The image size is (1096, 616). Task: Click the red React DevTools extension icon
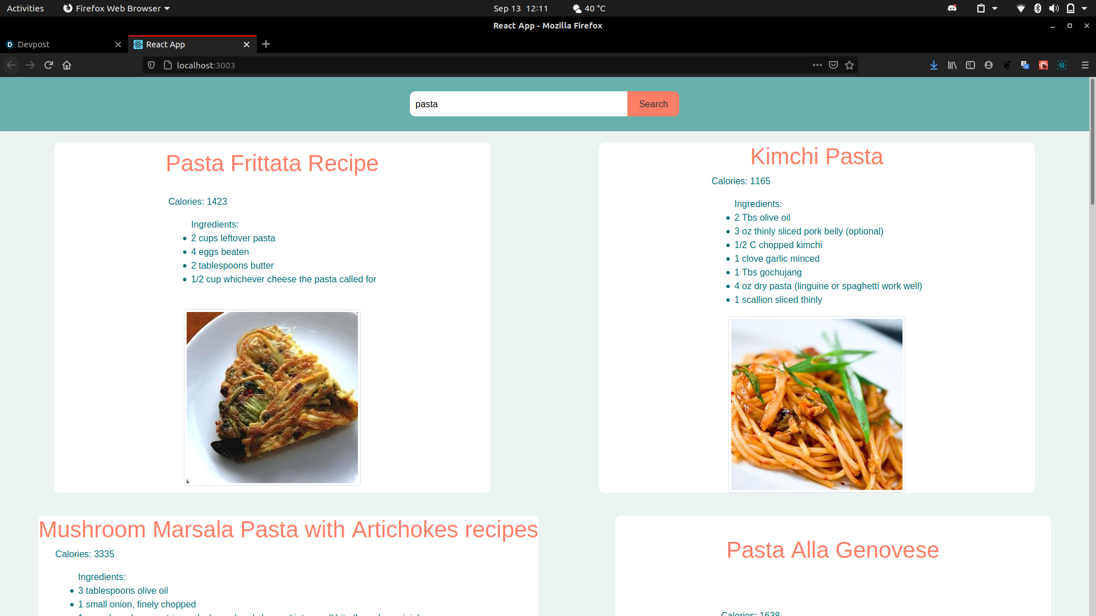pyautogui.click(x=1043, y=65)
